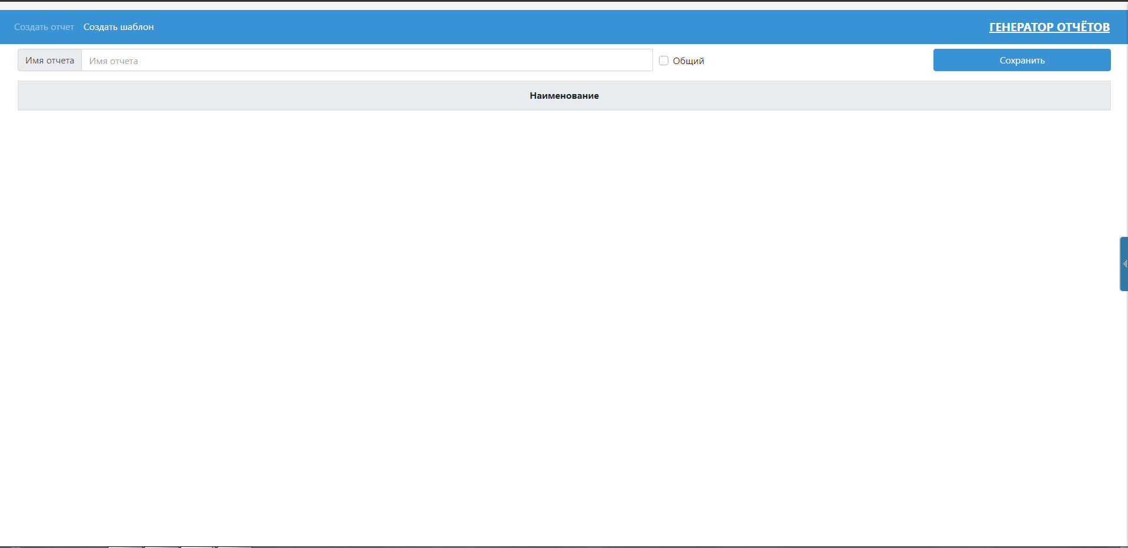
Task: Open the Создать отчет menu item
Action: click(x=44, y=27)
